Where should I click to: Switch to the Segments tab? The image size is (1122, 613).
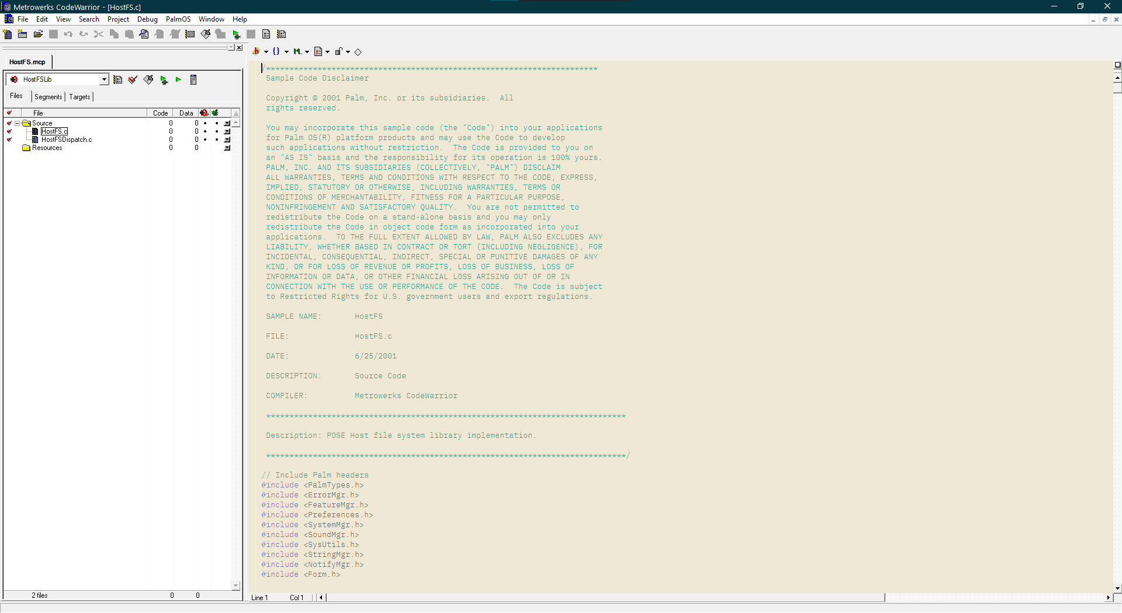(48, 97)
